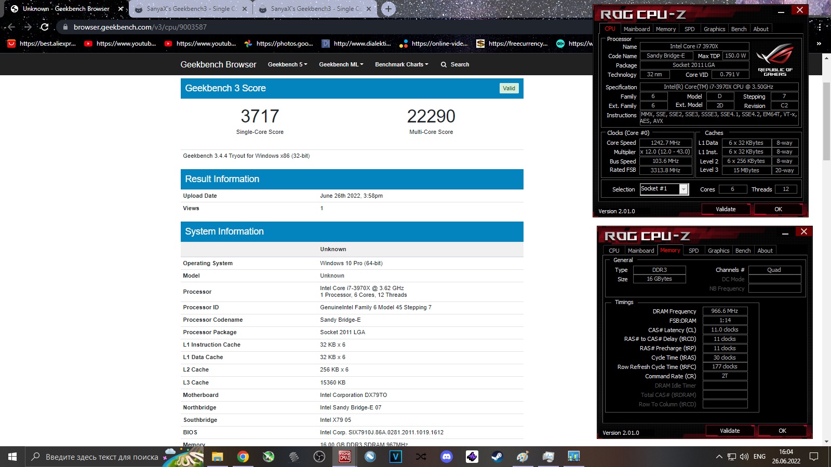Open the dialekti... bookmark
The image size is (831, 467).
click(x=357, y=44)
